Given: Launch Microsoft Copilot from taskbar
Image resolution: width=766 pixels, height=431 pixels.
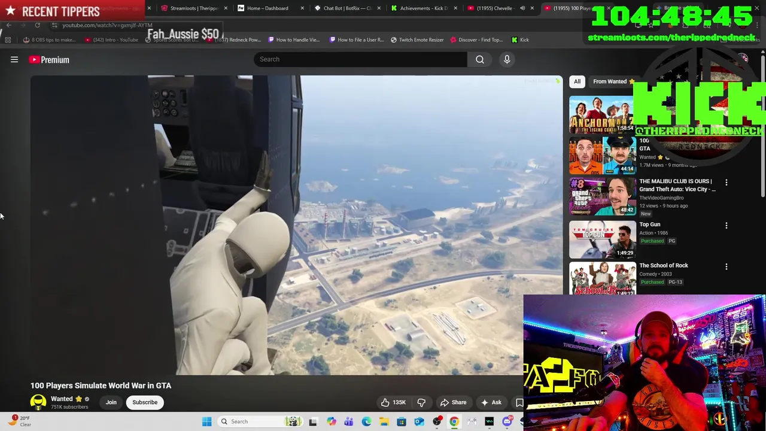Looking at the screenshot, I should tap(331, 421).
